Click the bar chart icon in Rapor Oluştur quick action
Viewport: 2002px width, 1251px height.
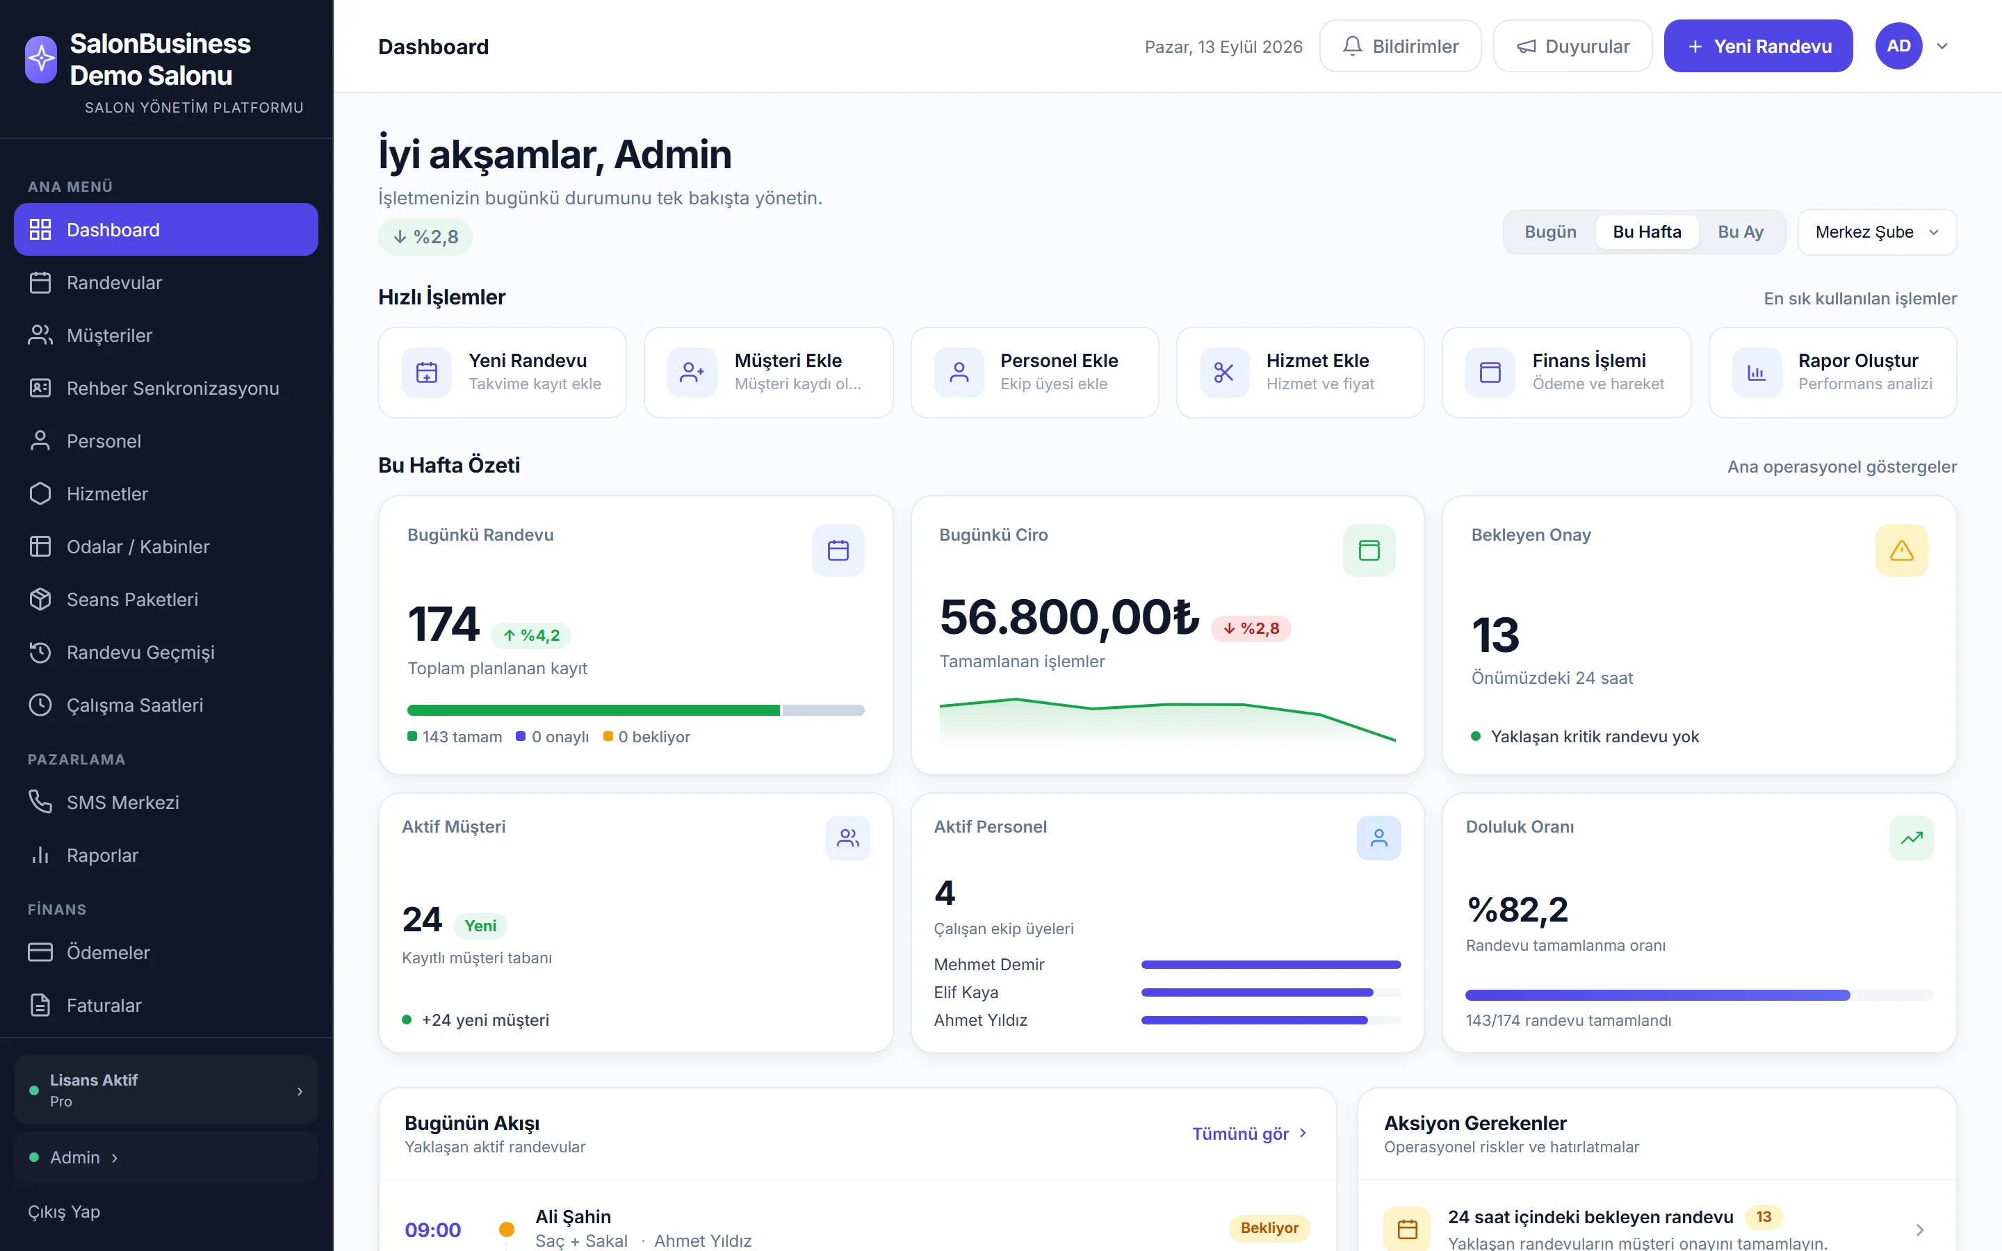(x=1757, y=373)
